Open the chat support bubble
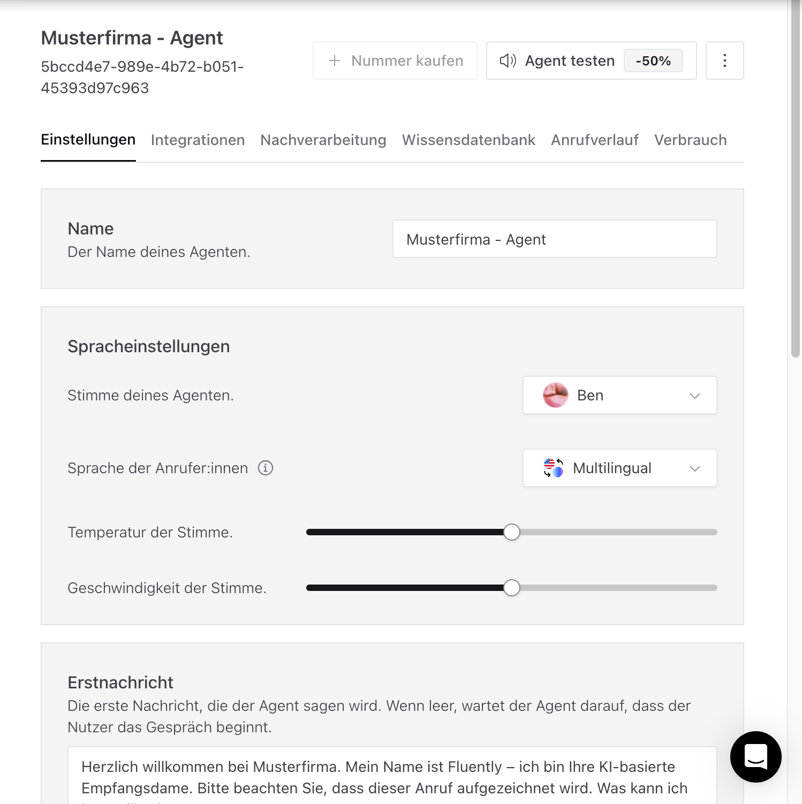 755,756
